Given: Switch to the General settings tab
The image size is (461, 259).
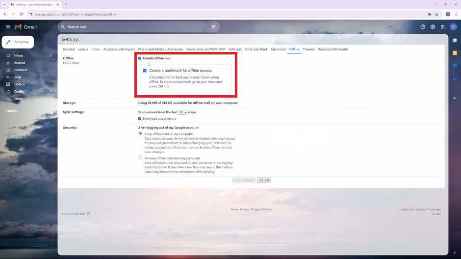Looking at the screenshot, I should tap(69, 50).
